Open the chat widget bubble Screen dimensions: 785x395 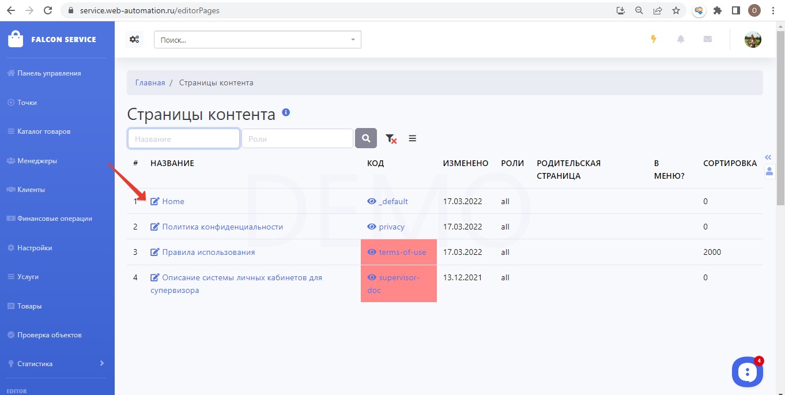tap(747, 372)
